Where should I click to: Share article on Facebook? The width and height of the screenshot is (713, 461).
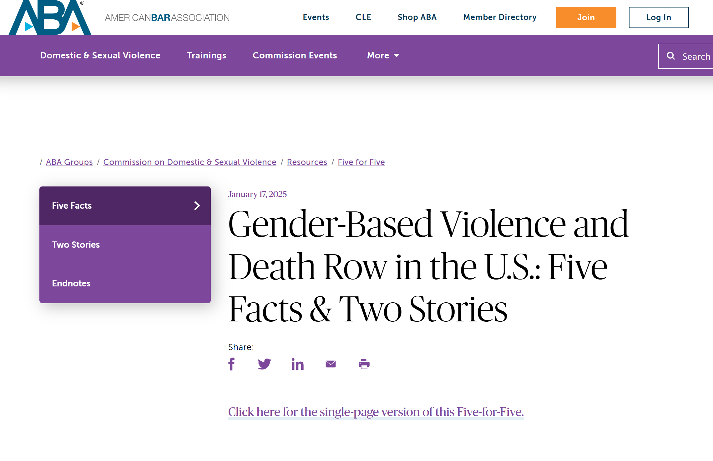[231, 364]
